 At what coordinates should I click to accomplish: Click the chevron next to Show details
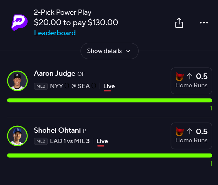[128, 51]
